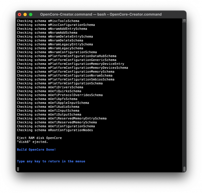Click the vertical scrollbar thumb at bottom

point(184,169)
